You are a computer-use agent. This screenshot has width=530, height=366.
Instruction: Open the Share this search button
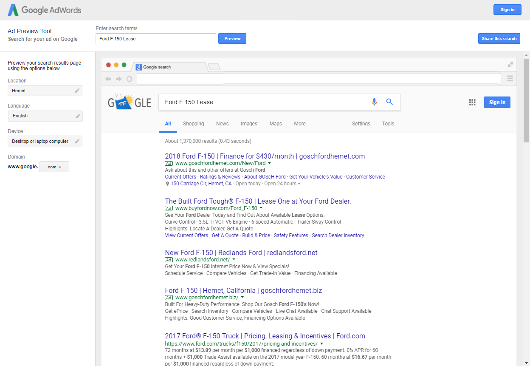coord(499,38)
